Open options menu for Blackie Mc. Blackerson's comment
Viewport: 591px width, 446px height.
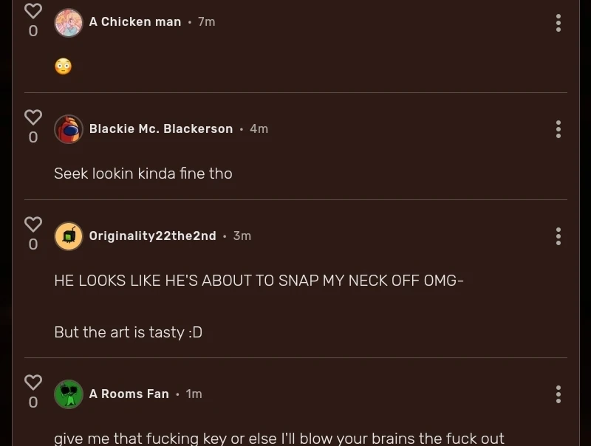[558, 129]
